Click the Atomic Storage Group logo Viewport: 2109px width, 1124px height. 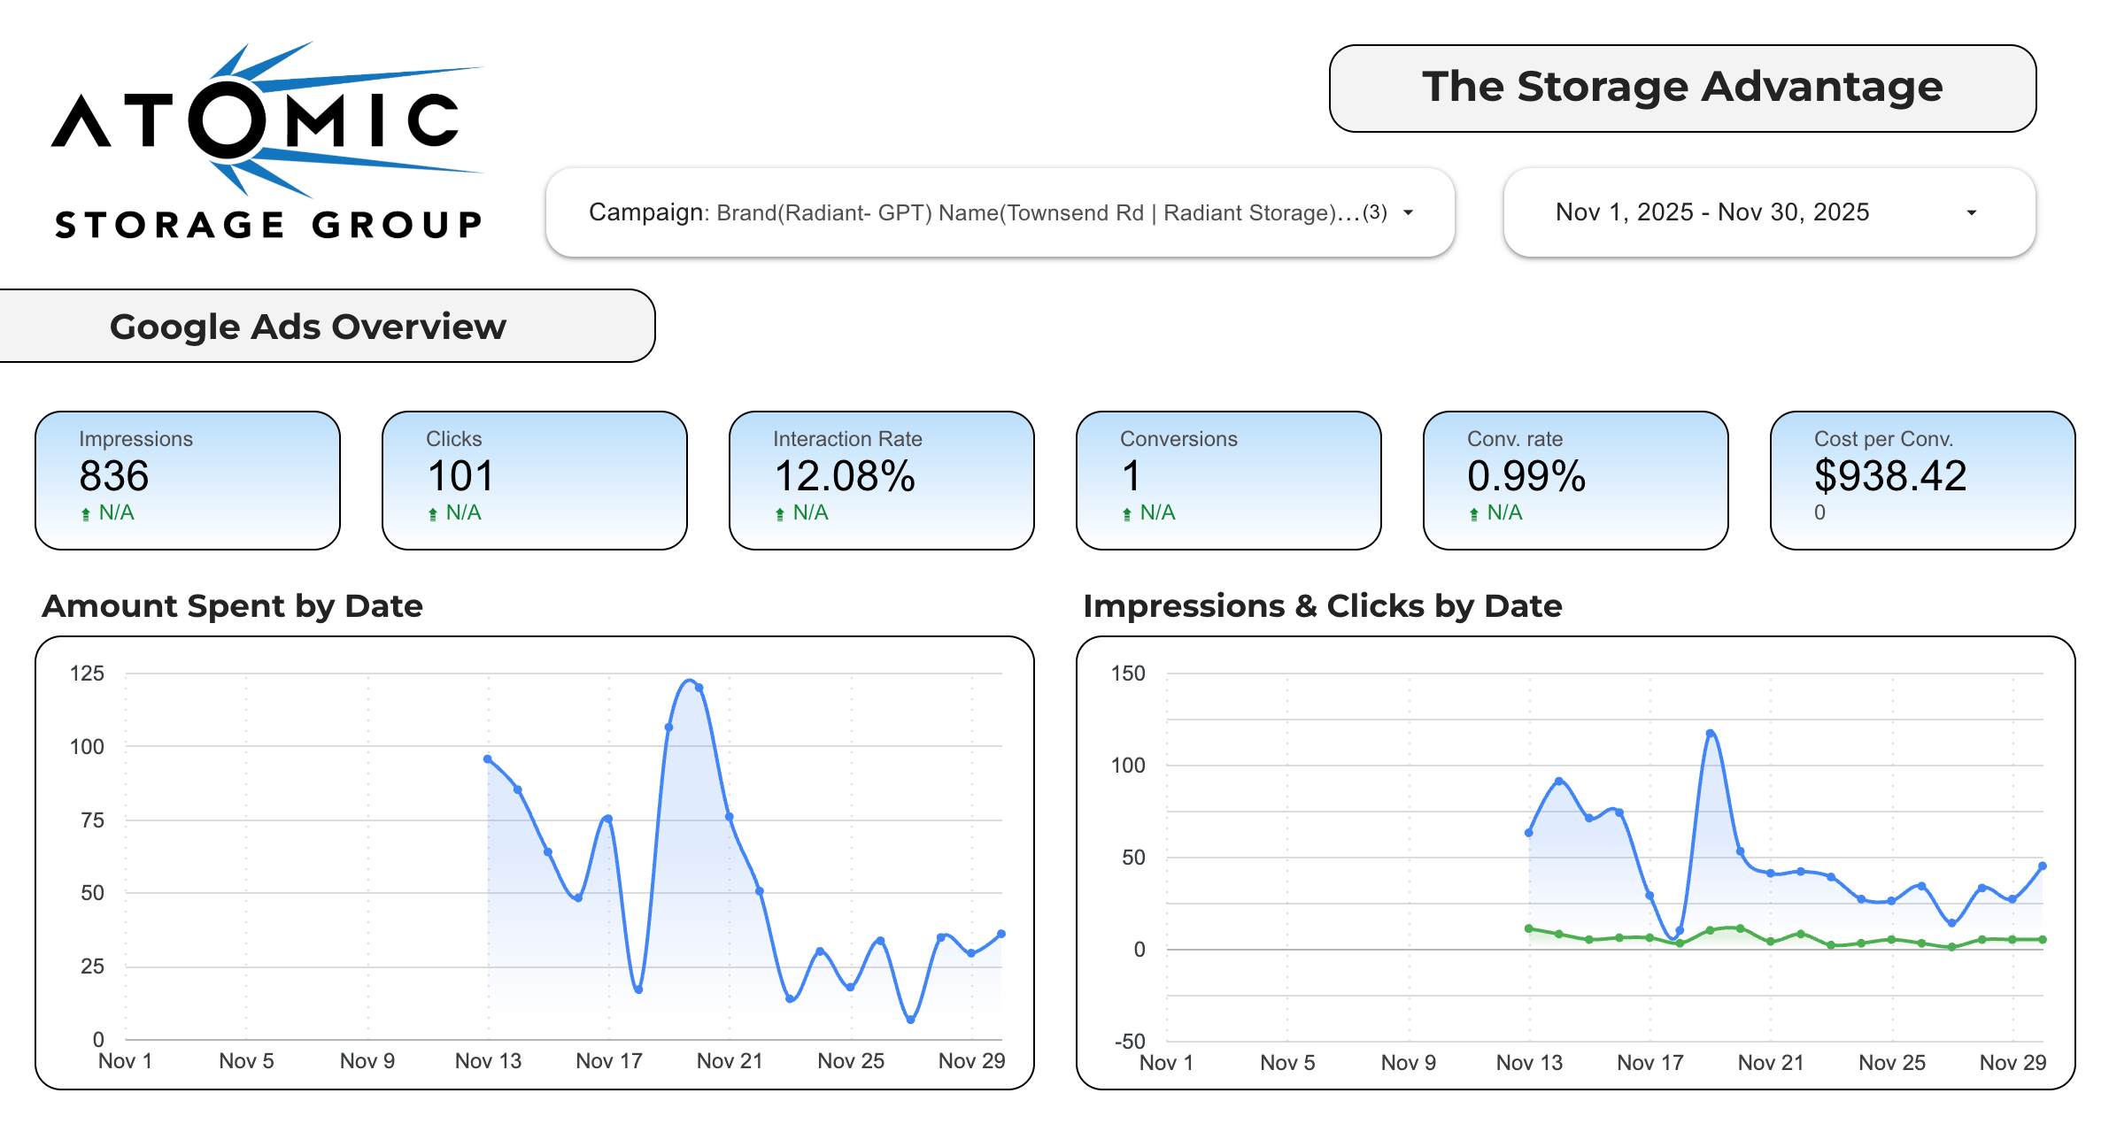pyautogui.click(x=267, y=142)
